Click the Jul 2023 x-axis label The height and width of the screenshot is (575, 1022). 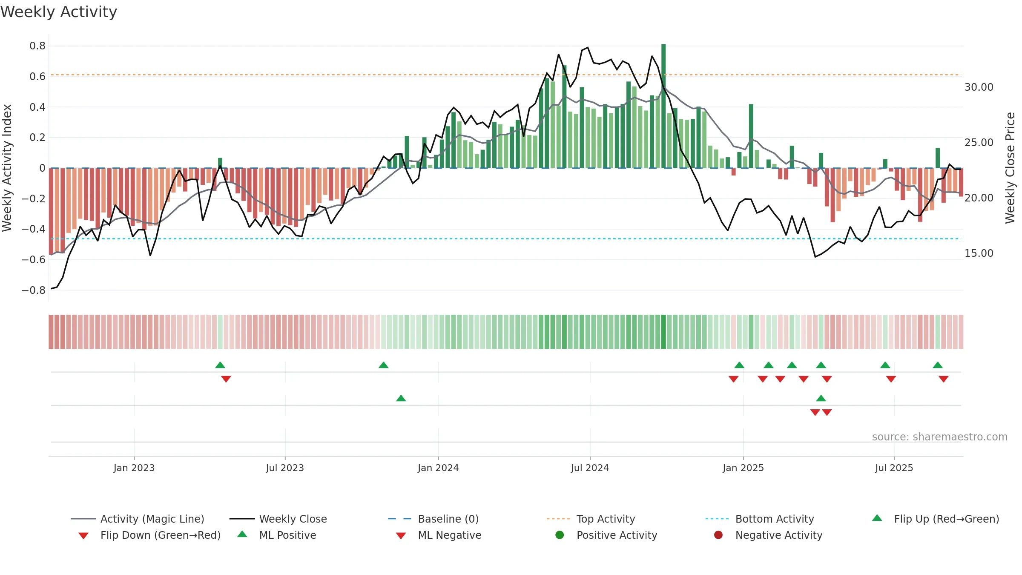point(285,468)
